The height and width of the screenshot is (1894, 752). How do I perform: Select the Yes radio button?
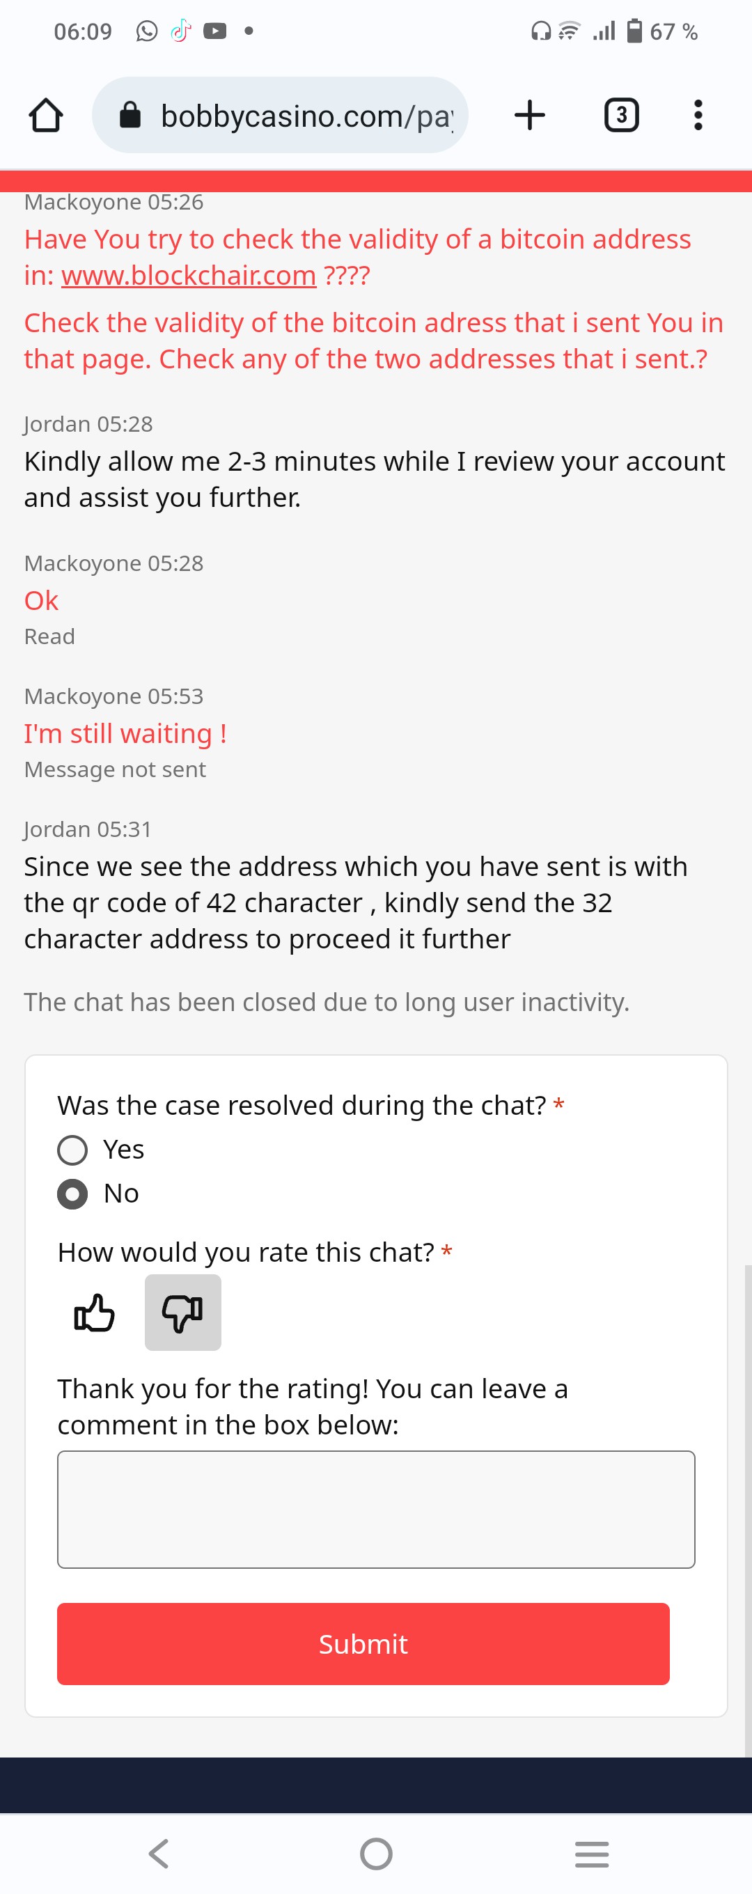point(72,1150)
